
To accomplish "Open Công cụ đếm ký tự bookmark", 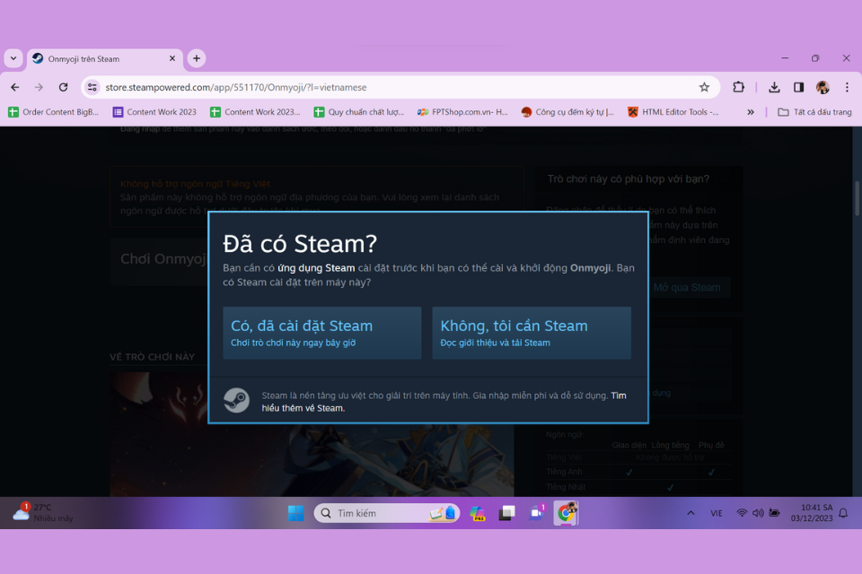I will [x=567, y=112].
